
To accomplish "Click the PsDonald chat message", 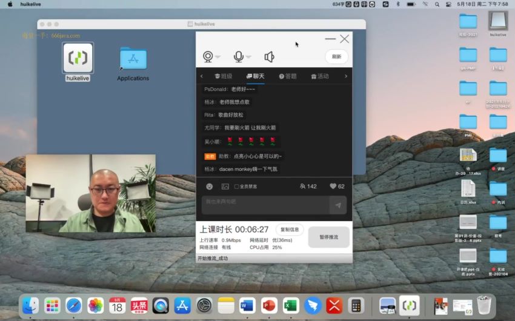I will click(x=230, y=89).
